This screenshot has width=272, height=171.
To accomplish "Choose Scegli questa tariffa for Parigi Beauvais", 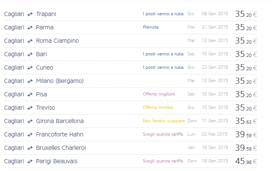I will [x=163, y=161].
